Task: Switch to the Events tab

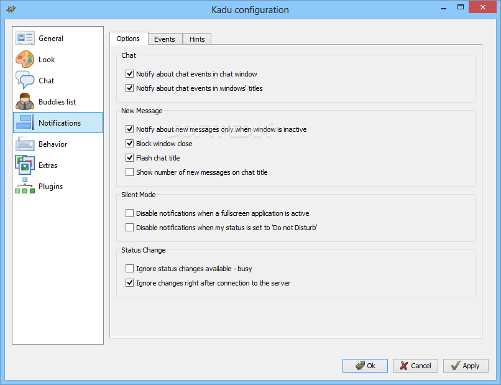Action: click(165, 39)
